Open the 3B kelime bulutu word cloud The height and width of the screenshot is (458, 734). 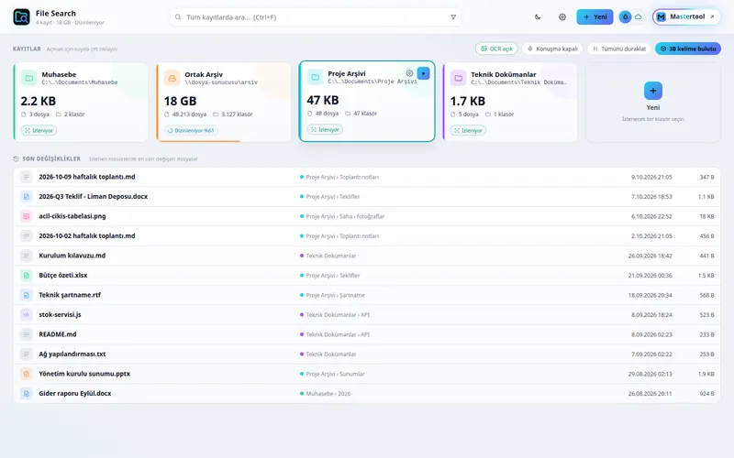point(687,49)
